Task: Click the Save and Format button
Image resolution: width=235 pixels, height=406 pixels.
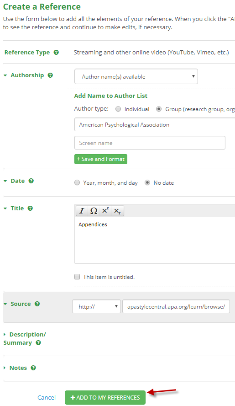Action: [101, 159]
